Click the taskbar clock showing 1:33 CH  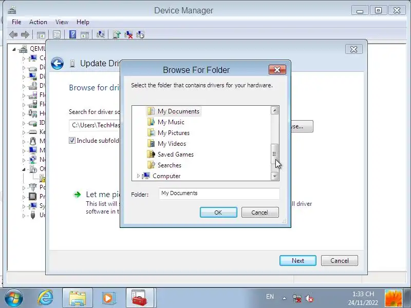point(363,298)
